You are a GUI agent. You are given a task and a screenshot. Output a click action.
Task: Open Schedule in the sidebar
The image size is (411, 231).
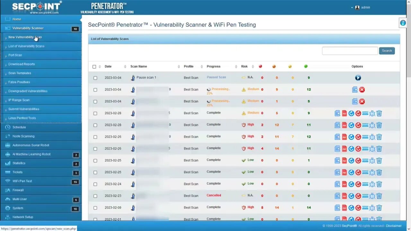(x=41, y=127)
